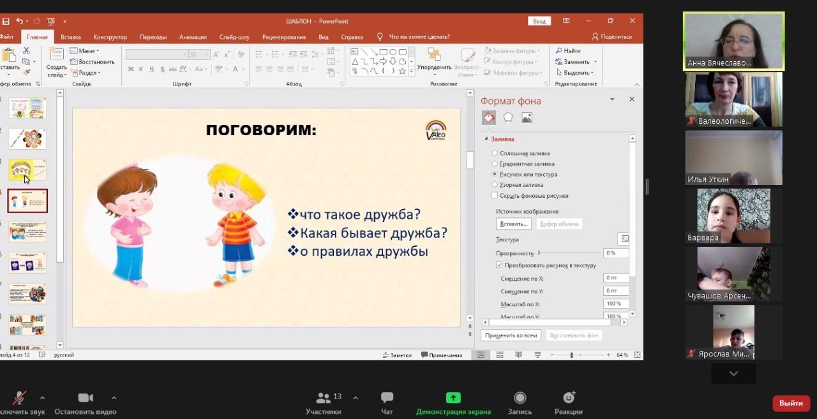Screen dimensions: 817x419
Task: Click Найти search in the Editing group
Action: pyautogui.click(x=567, y=50)
